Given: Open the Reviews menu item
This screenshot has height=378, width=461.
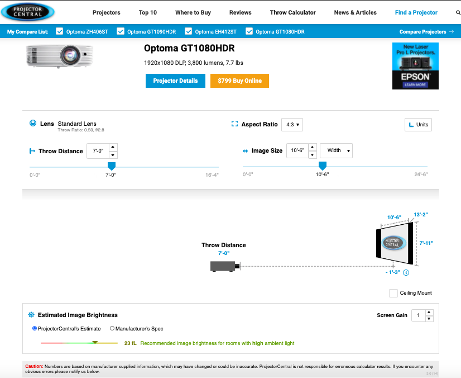Looking at the screenshot, I should point(241,12).
